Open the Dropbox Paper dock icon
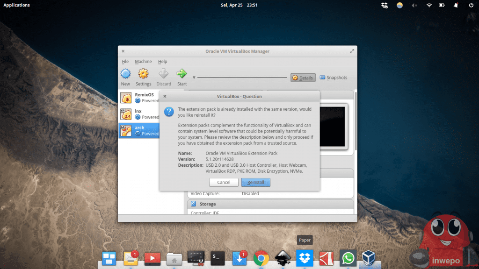This screenshot has width=479, height=269. 305,258
